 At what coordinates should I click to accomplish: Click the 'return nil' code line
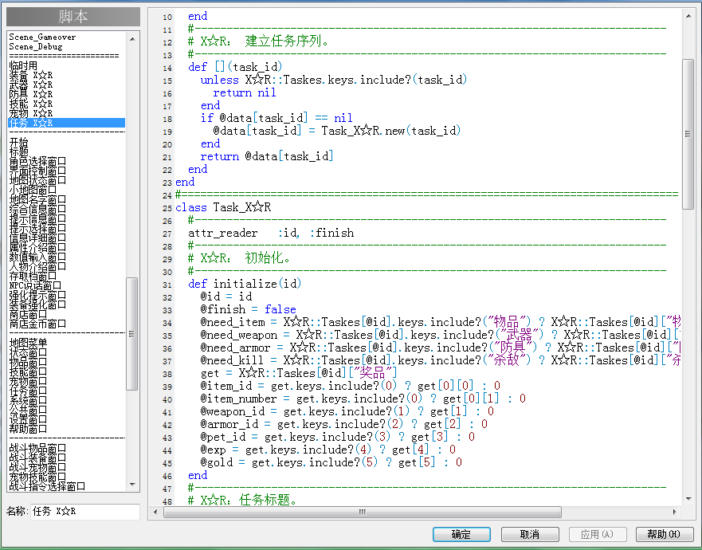tap(245, 92)
